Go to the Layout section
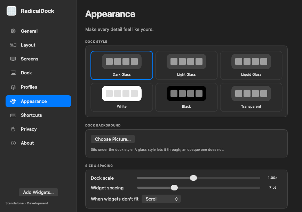The height and width of the screenshot is (212, 302). [38, 45]
